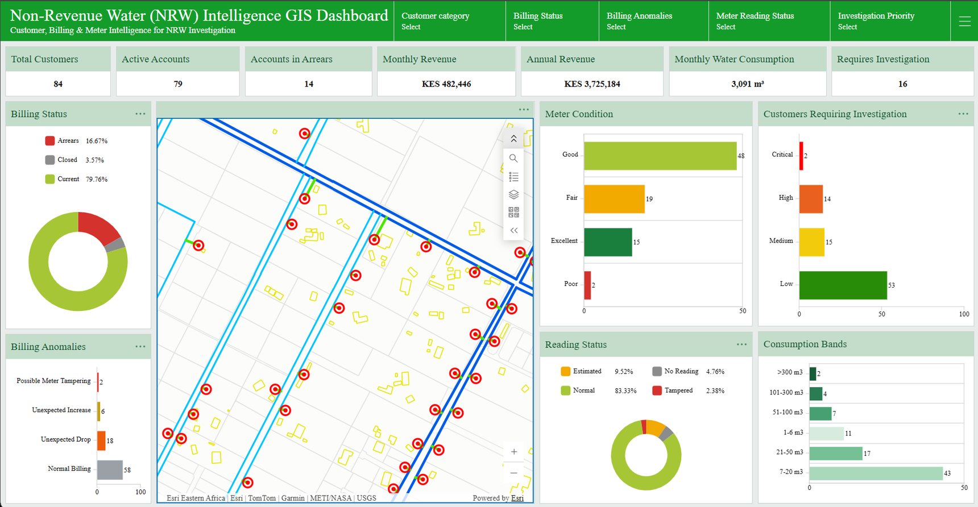
Task: Select the Excellent meter condition bar
Action: [608, 242]
